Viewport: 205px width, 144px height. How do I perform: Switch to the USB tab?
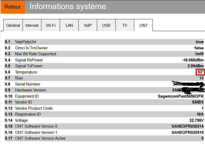pyautogui.click(x=106, y=25)
